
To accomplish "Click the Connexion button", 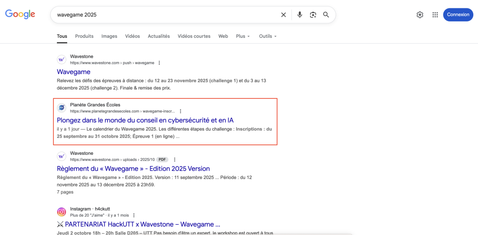I will (x=457, y=14).
